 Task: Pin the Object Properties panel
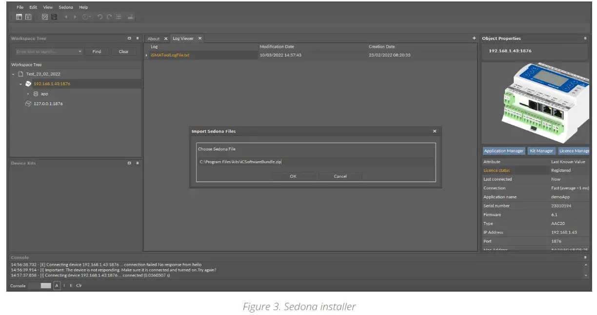click(x=585, y=38)
